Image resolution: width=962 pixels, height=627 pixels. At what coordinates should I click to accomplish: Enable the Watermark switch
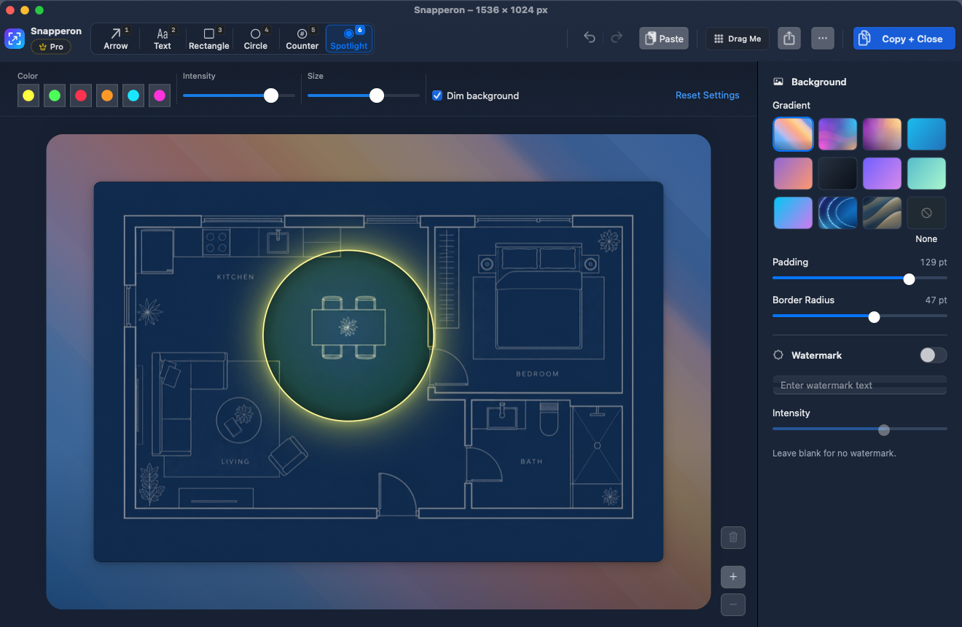[x=933, y=355]
